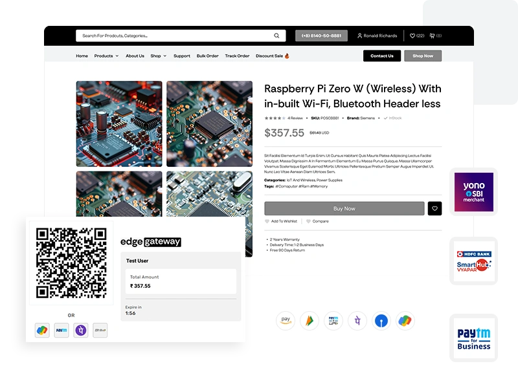The width and height of the screenshot is (518, 368).
Task: Open the Support menu item
Action: pos(182,56)
